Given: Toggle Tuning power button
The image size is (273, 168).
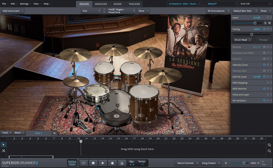Looking at the screenshot, I should click(x=264, y=29).
